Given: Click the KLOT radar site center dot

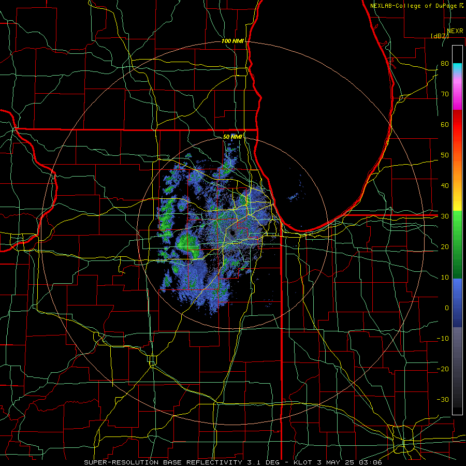Looking at the screenshot, I should (232, 233).
